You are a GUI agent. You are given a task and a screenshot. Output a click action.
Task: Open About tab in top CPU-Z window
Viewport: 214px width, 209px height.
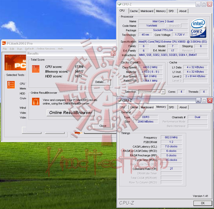(x=183, y=11)
